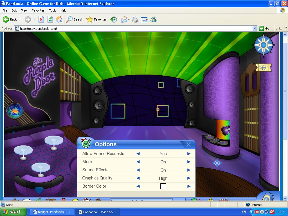The width and height of the screenshot is (288, 216).
Task: Click the white Border Color swatch
Action: tap(163, 186)
